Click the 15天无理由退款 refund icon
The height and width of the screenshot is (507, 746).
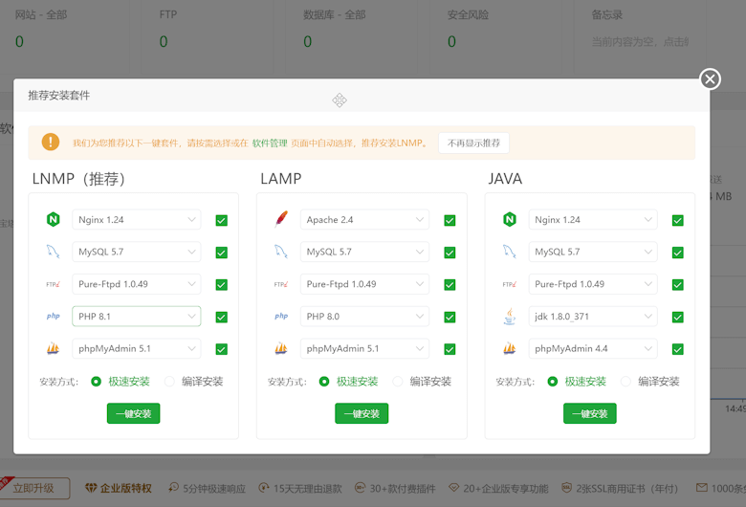click(264, 488)
